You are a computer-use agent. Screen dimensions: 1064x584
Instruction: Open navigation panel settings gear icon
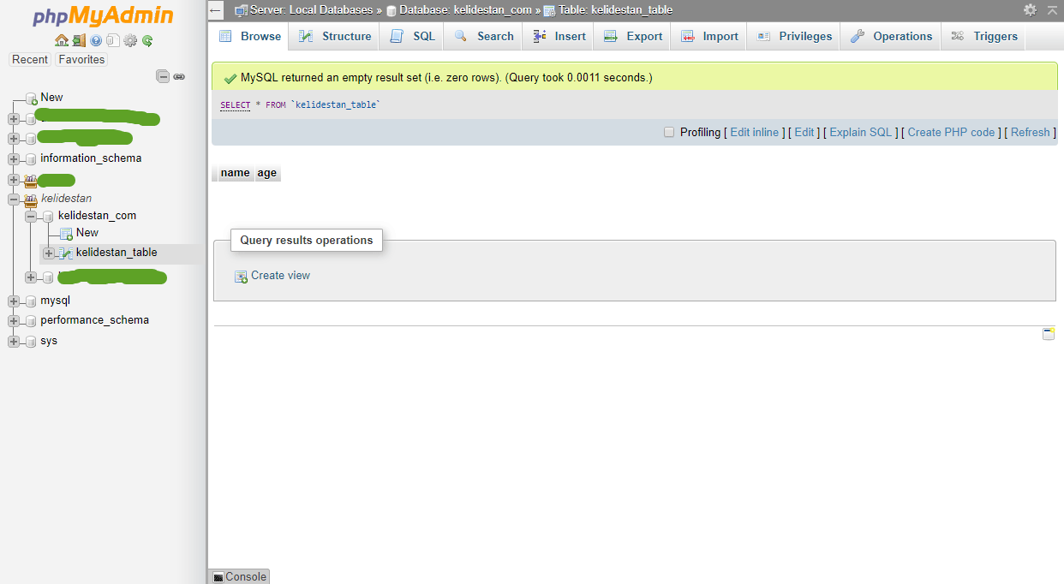pos(130,40)
